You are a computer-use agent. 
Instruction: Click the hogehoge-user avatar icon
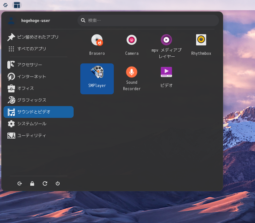coord(11,21)
